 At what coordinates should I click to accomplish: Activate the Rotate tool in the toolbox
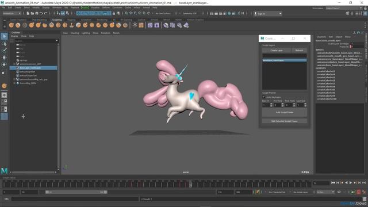[x=4, y=64]
